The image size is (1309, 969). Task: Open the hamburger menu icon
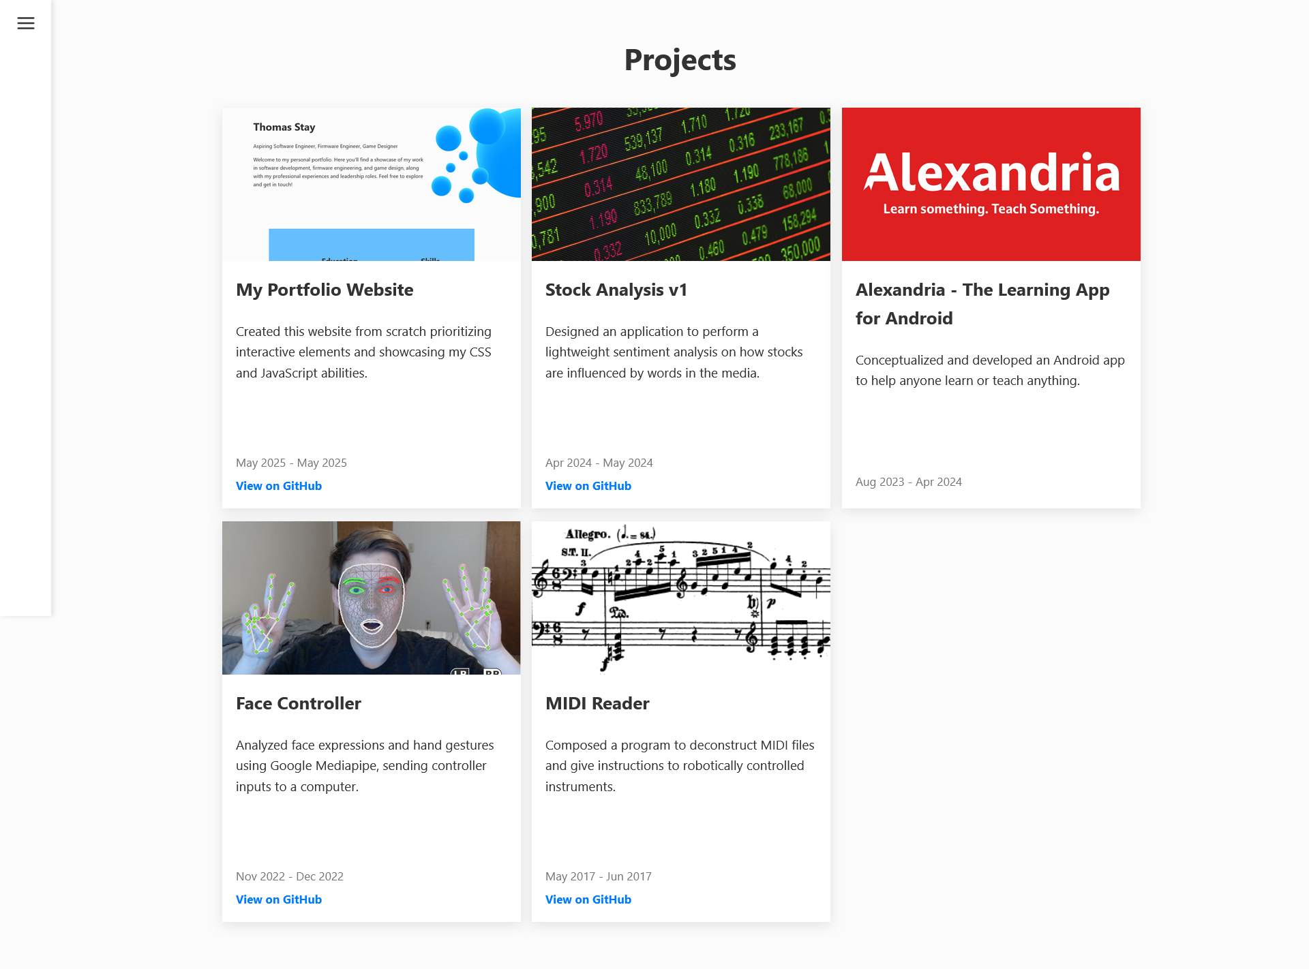point(26,23)
